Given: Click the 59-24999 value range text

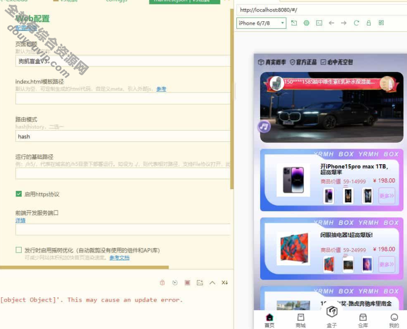Looking at the screenshot, I should (x=354, y=250).
